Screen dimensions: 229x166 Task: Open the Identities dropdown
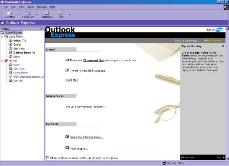click(212, 40)
